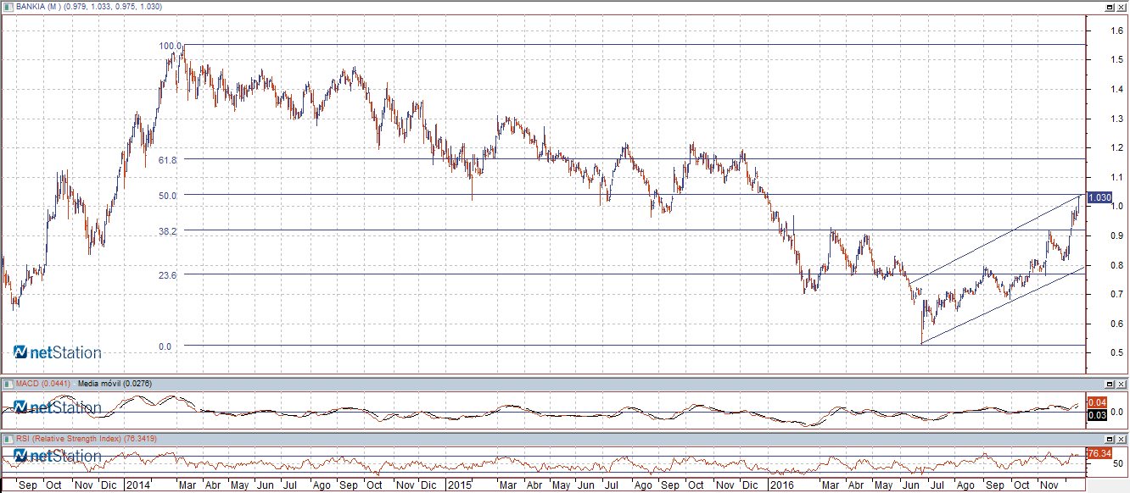Viewport: 1130px width, 493px height.
Task: Close the BANKIA price chart panel
Action: coord(1122,7)
